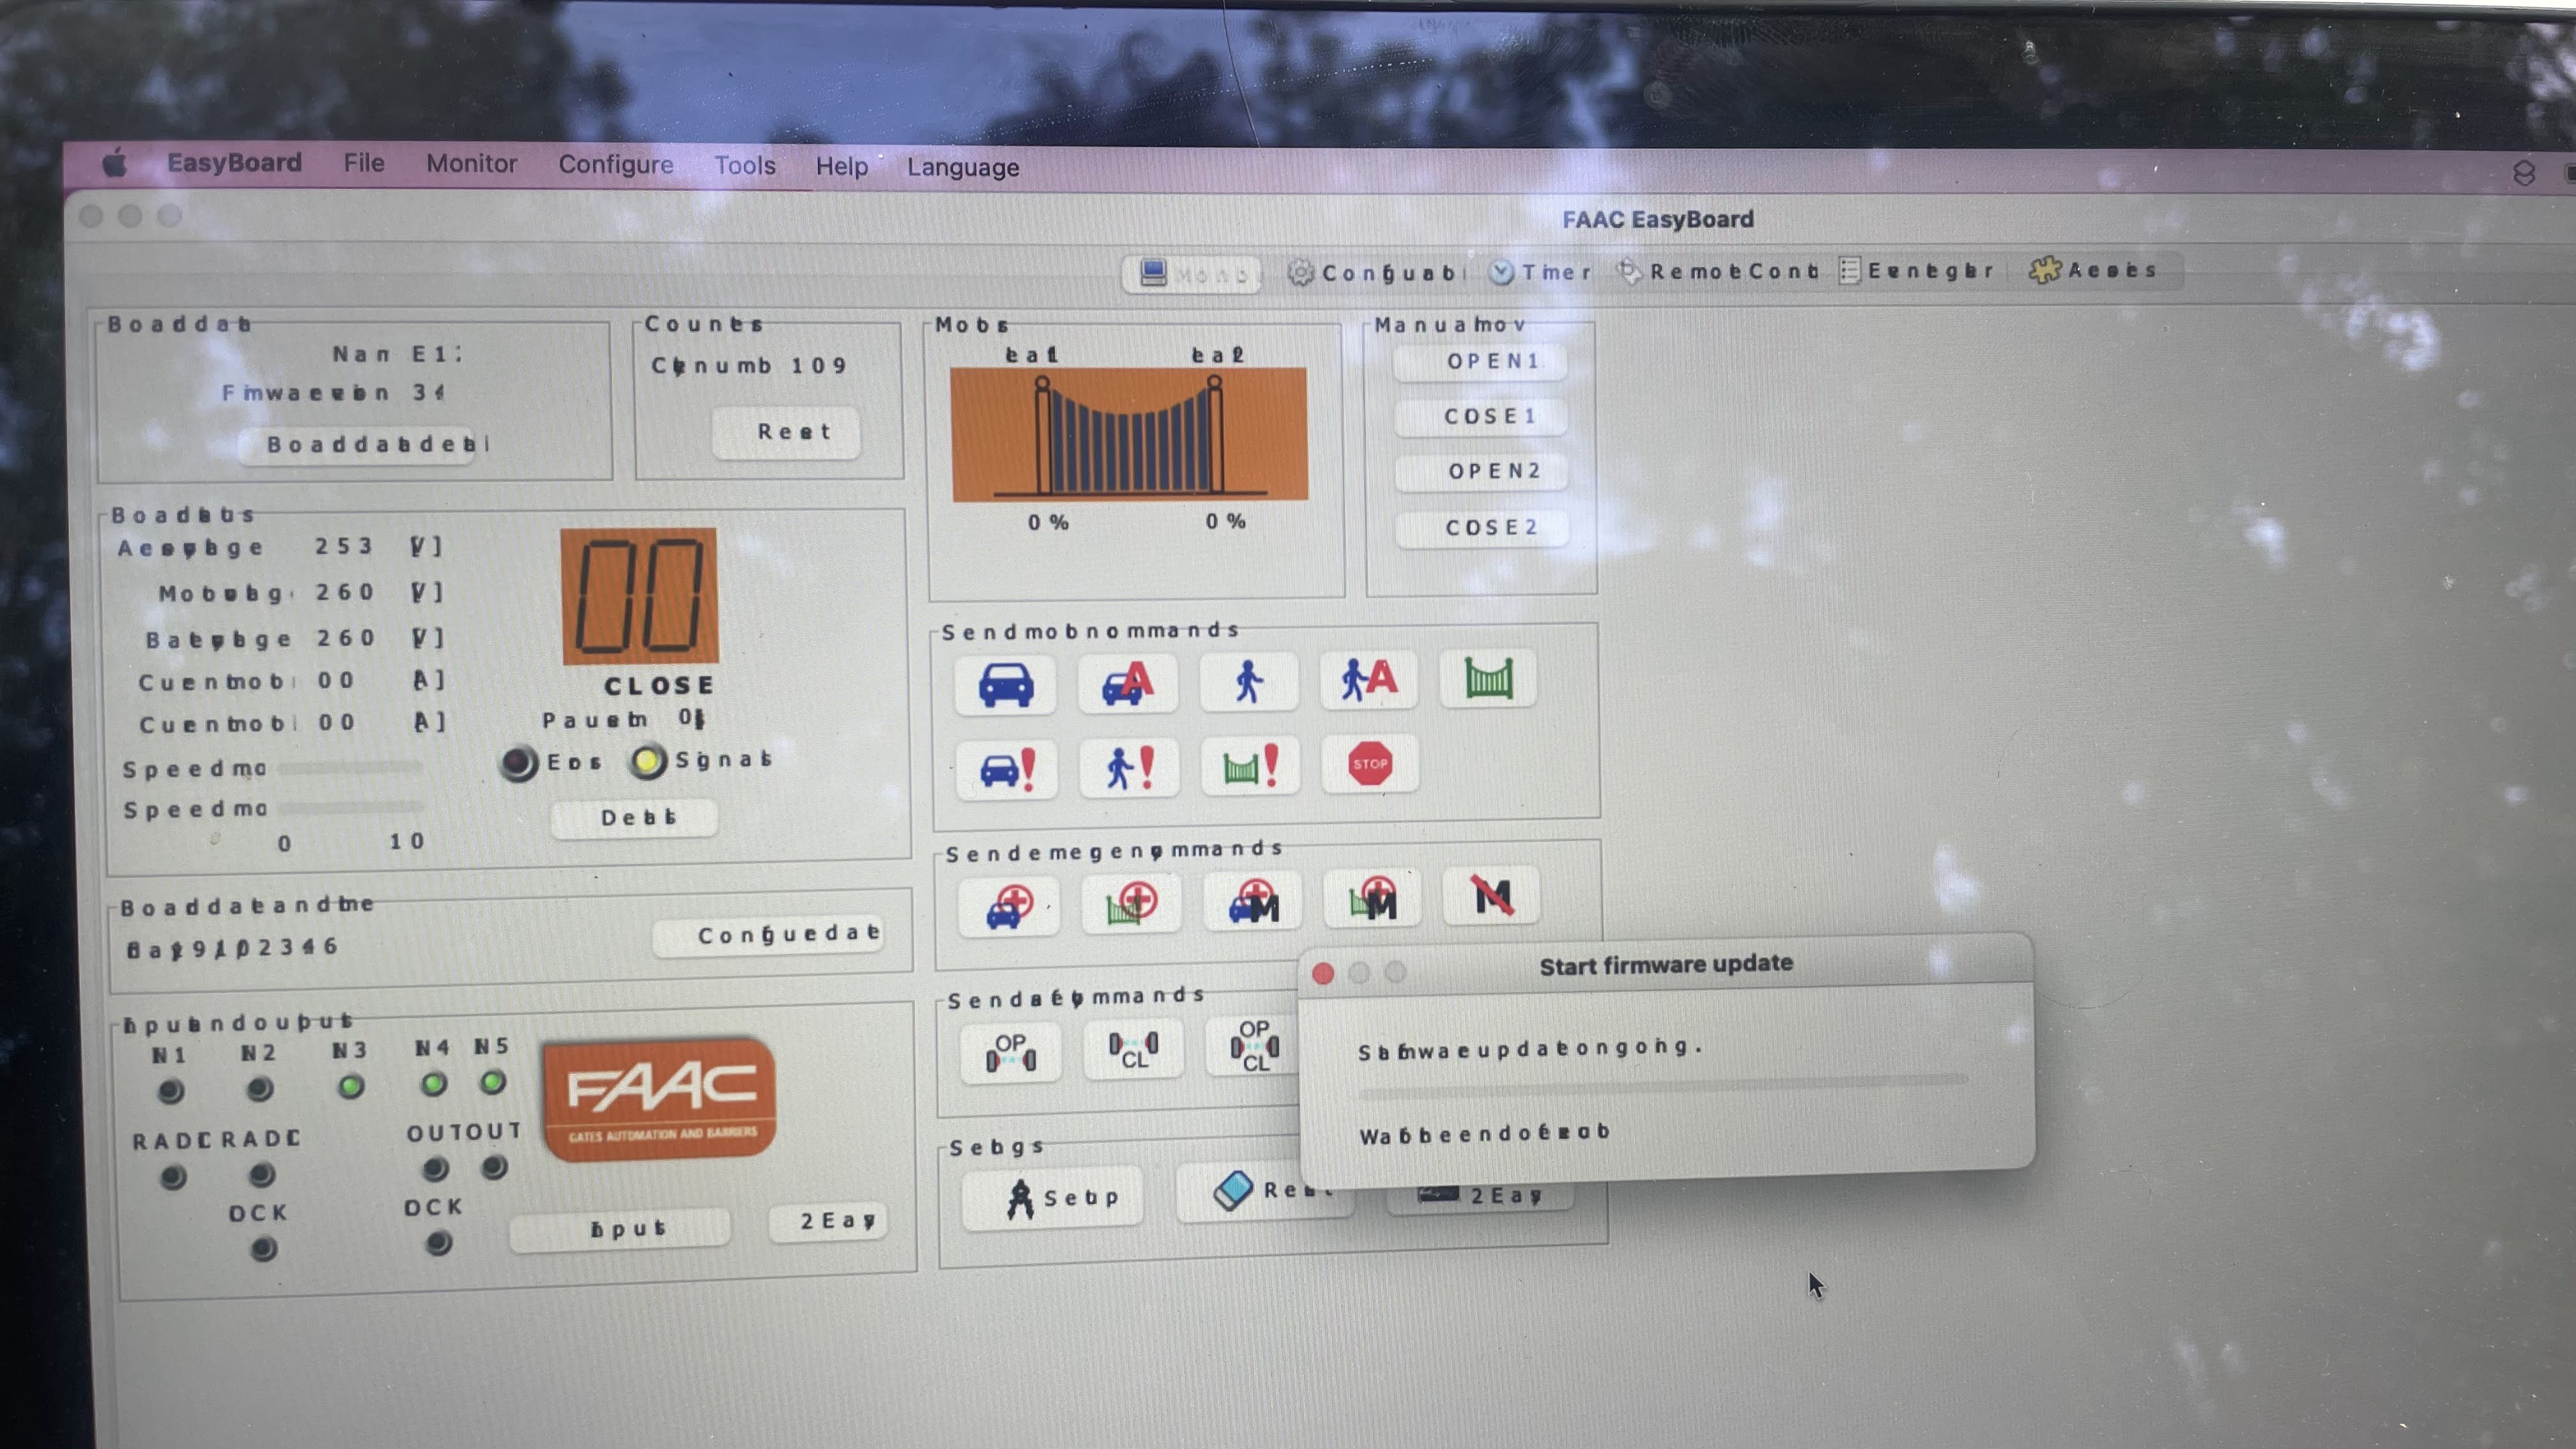The width and height of the screenshot is (2576, 1449).
Task: Click the yellow Signals indicator light
Action: (x=647, y=762)
